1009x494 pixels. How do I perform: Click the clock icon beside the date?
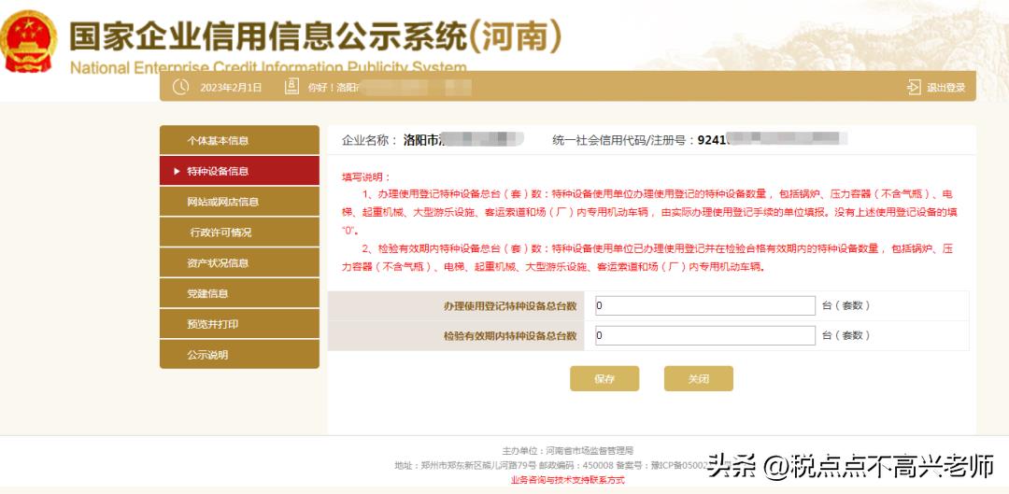click(179, 87)
